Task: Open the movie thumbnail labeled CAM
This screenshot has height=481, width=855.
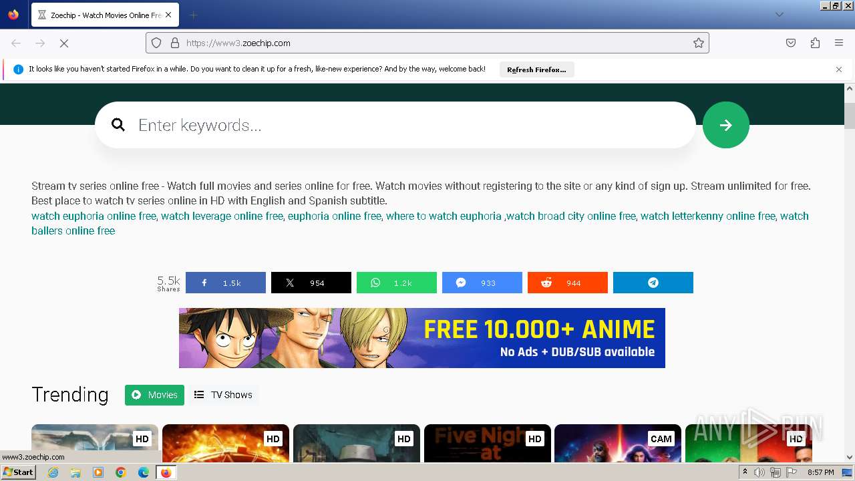Action: pos(618,444)
